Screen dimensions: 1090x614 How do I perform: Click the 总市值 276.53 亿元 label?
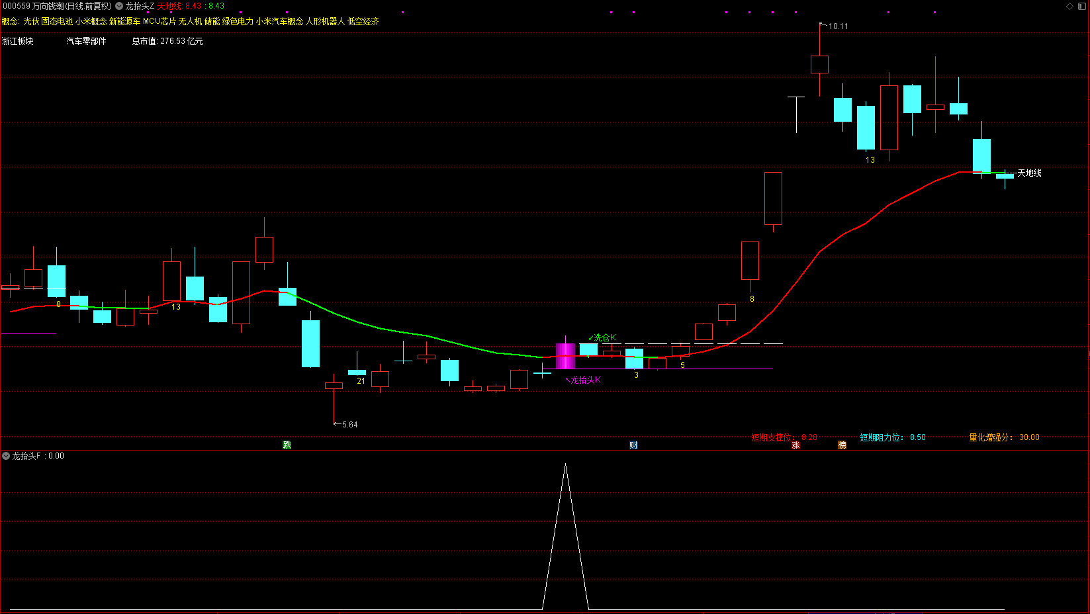[x=167, y=41]
